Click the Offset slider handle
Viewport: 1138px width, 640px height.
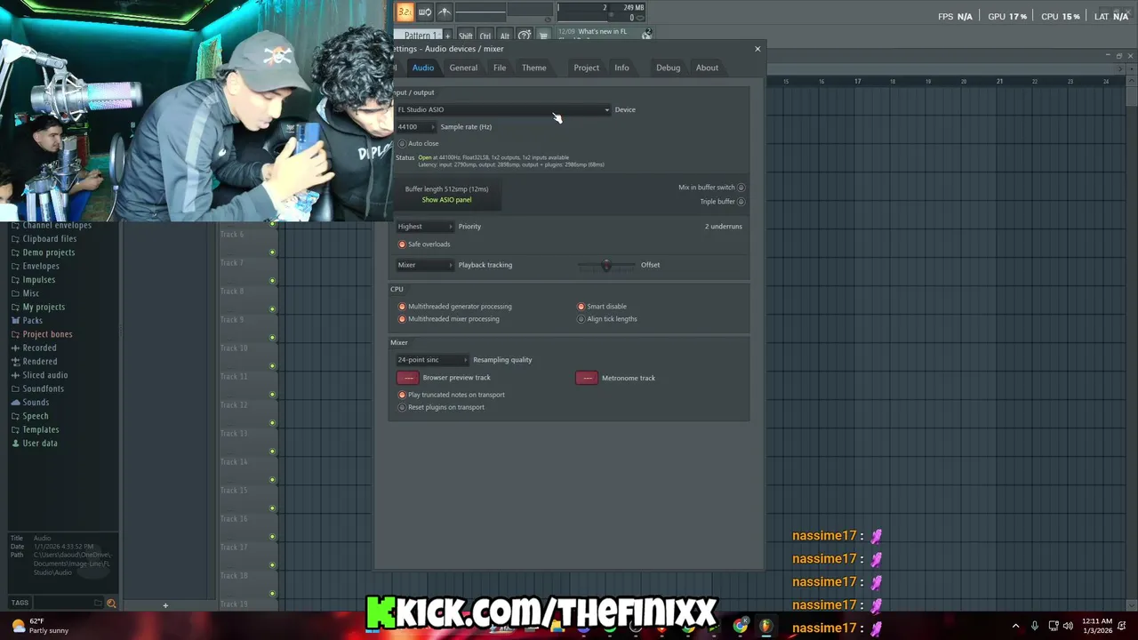pos(606,265)
